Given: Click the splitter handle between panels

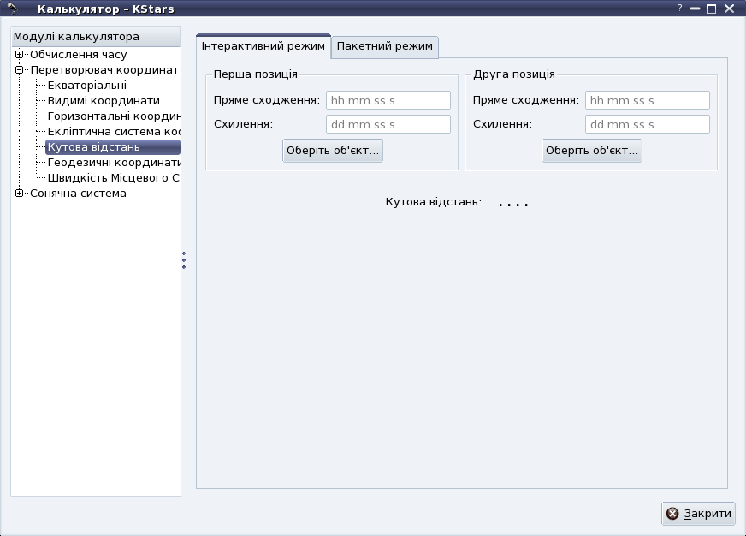Looking at the screenshot, I should tap(184, 260).
